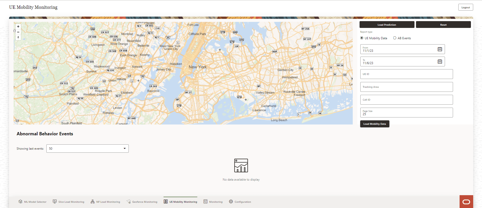Click the NF Load Monitoring network icon
The image size is (482, 208).
click(92, 201)
